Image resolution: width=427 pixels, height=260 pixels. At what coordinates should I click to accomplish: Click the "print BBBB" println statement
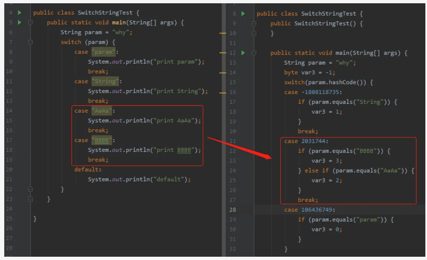pyautogui.click(x=145, y=150)
